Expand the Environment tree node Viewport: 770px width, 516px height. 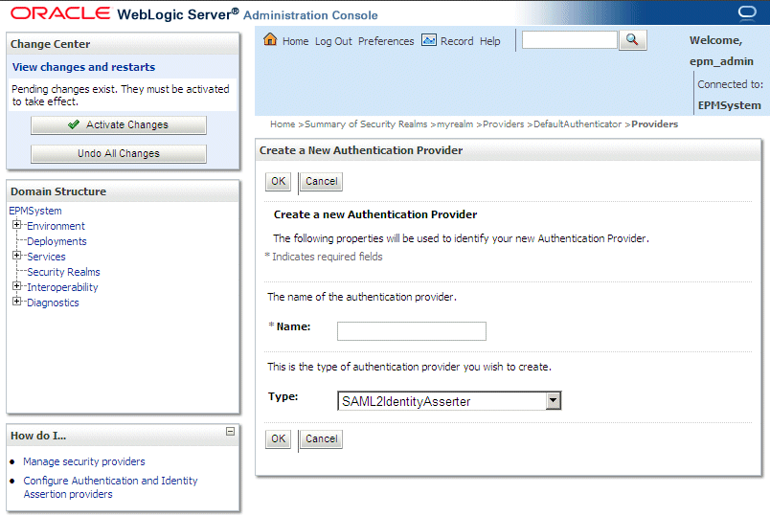pyautogui.click(x=17, y=226)
